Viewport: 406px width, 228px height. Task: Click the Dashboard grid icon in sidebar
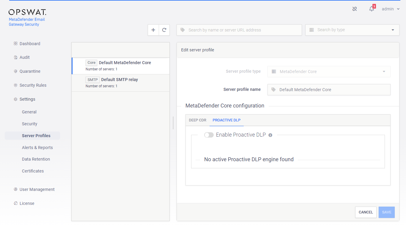pyautogui.click(x=15, y=44)
